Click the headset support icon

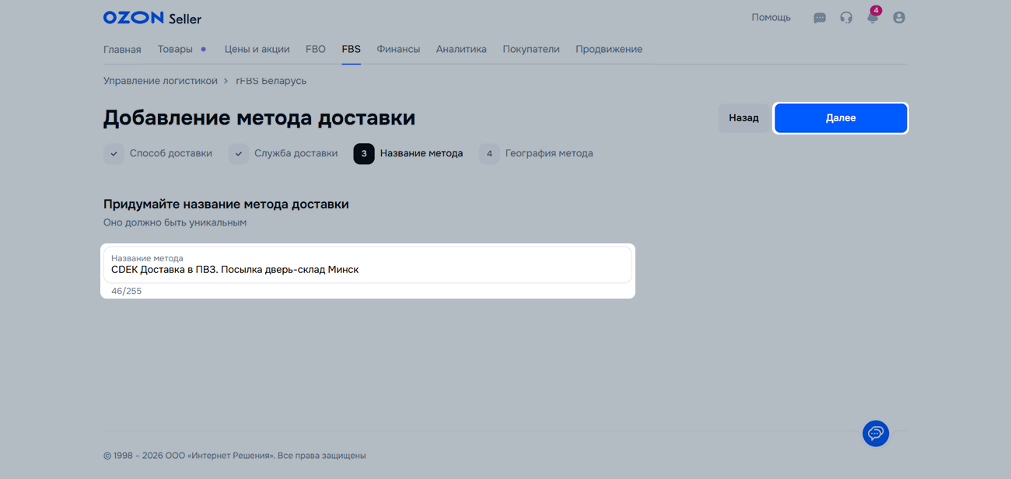pos(846,18)
